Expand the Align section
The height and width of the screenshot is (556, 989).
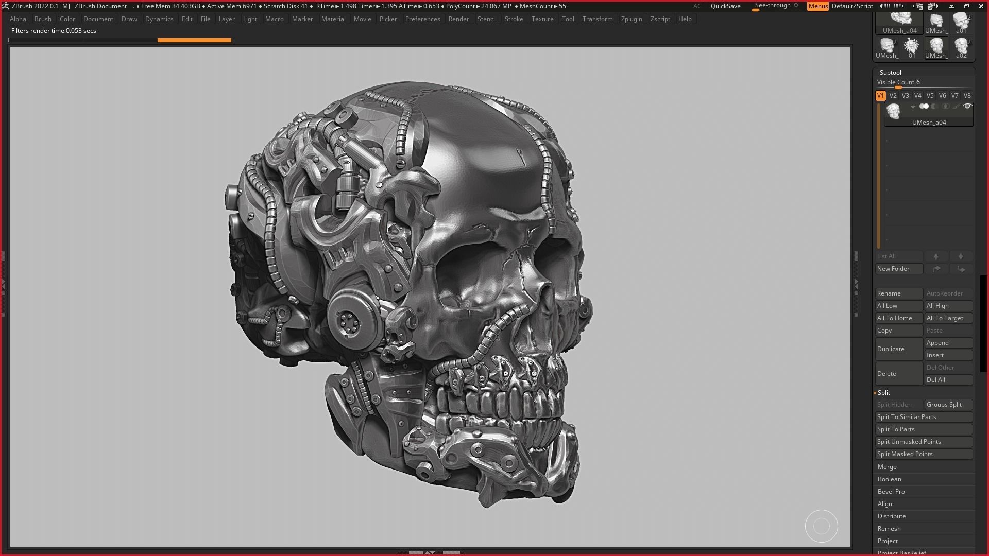pyautogui.click(x=884, y=504)
